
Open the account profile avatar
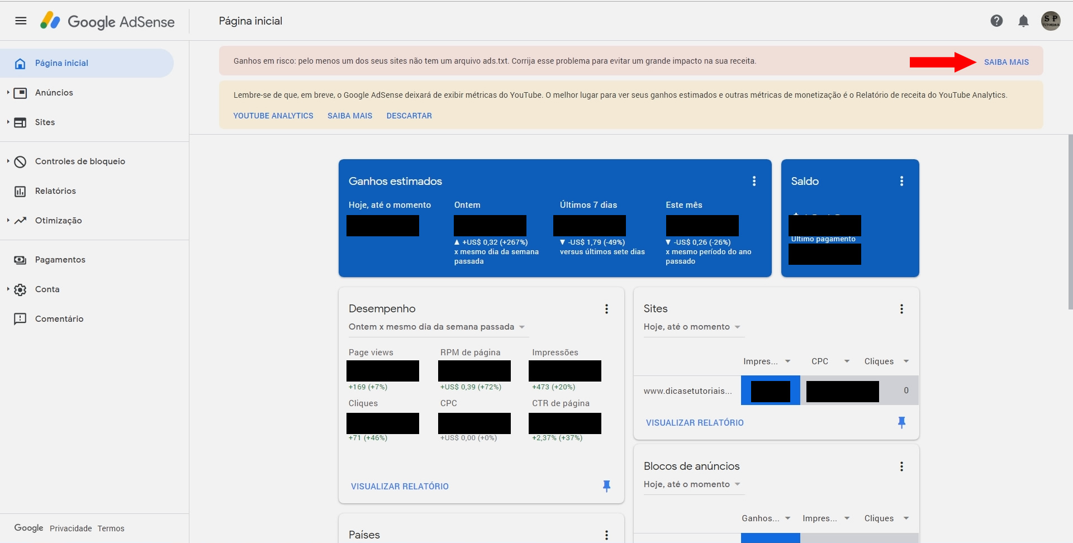coord(1051,21)
